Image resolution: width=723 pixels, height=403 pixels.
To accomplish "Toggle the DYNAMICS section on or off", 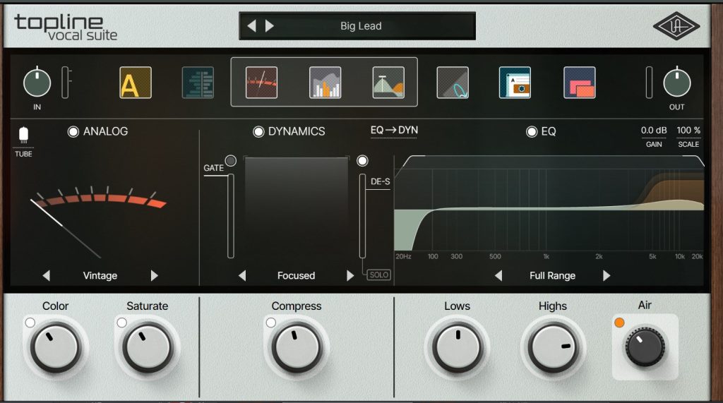I will 258,132.
